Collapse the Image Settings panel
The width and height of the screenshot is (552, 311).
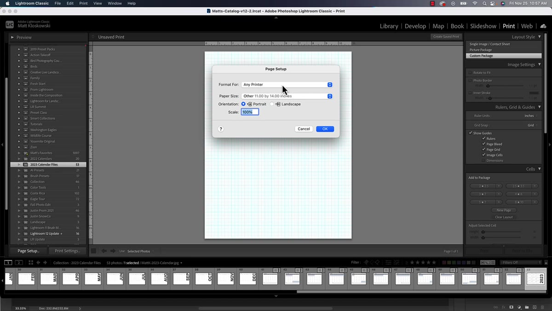point(540,64)
